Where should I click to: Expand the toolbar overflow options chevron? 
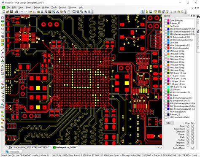click(x=92, y=12)
